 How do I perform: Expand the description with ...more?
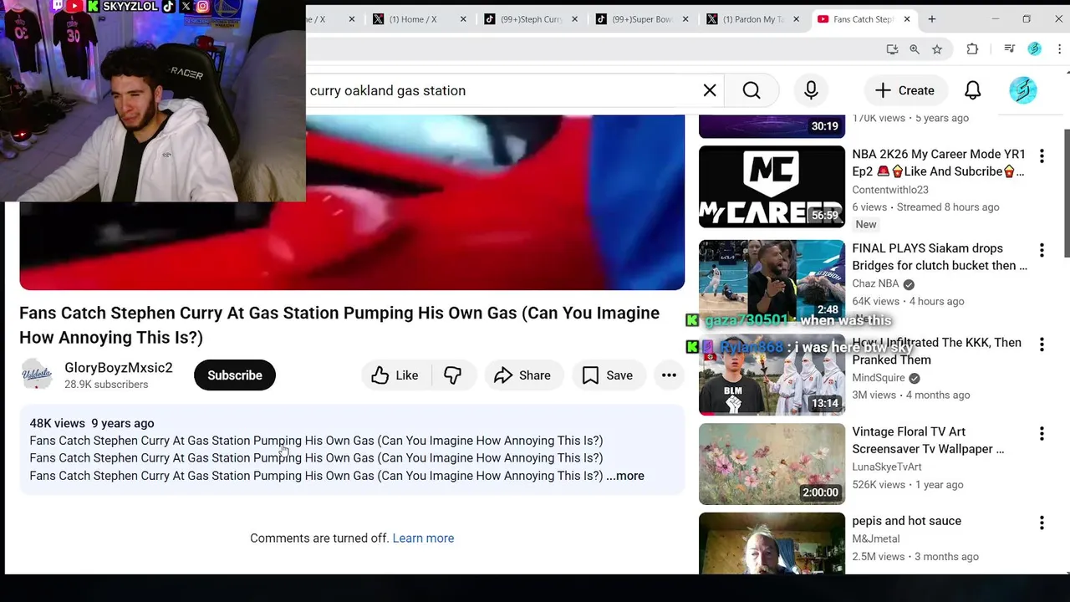pyautogui.click(x=625, y=476)
